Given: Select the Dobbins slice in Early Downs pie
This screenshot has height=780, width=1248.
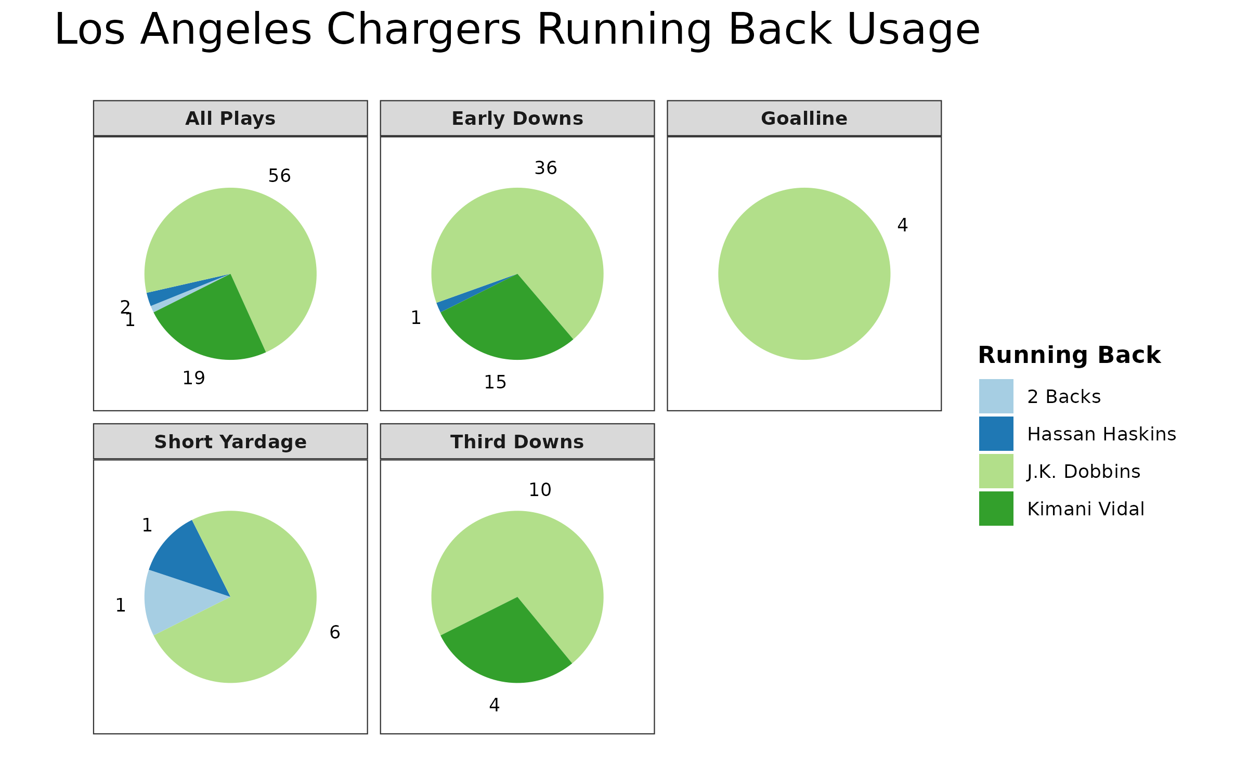Looking at the screenshot, I should click(x=525, y=229).
